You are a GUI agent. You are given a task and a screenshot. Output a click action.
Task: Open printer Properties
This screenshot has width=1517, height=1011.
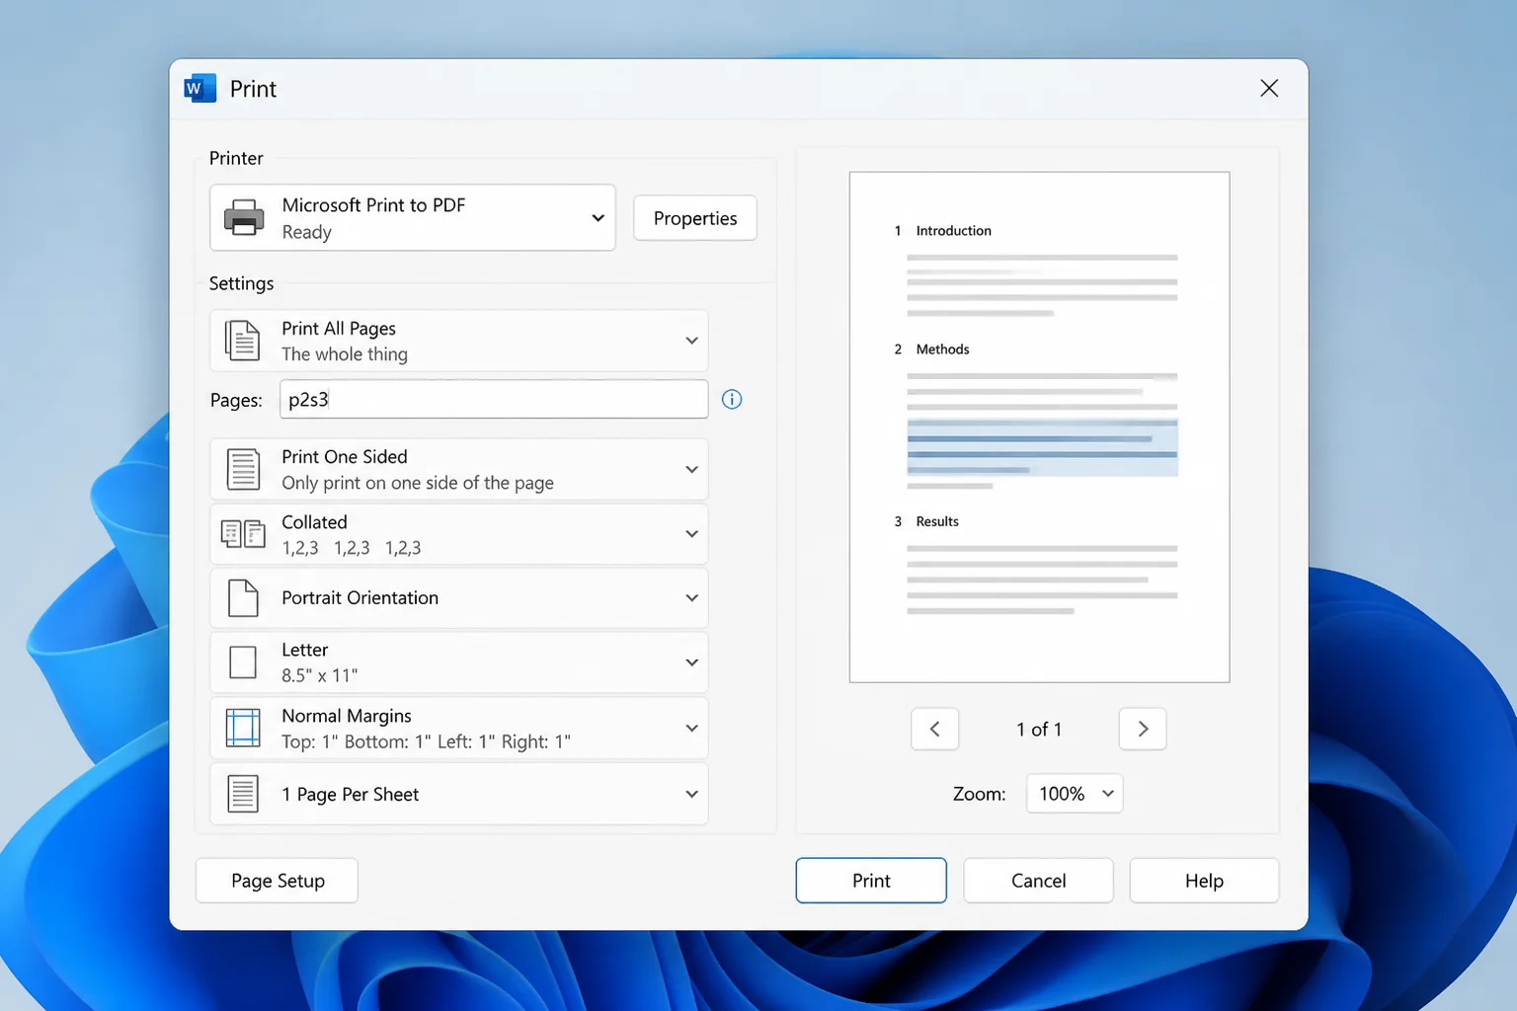[695, 218]
